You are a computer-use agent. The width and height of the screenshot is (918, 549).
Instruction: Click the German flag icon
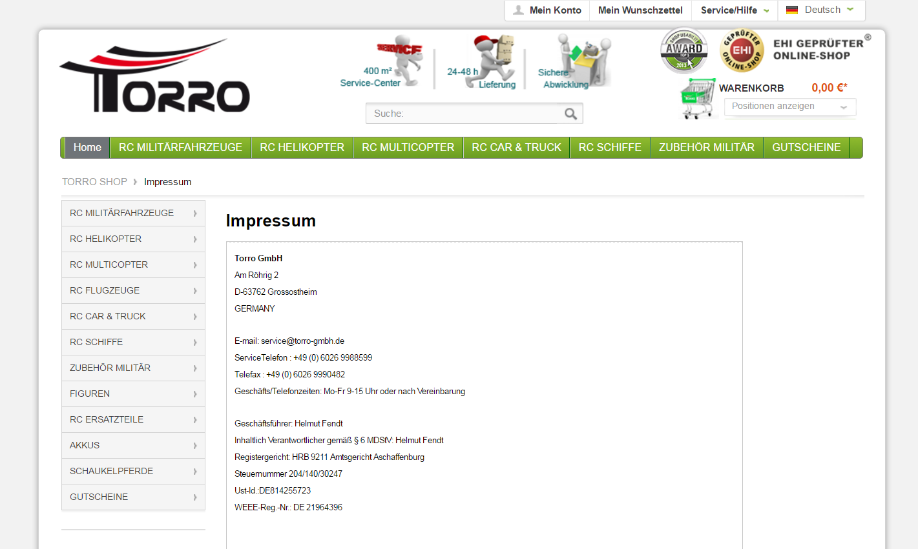(792, 10)
